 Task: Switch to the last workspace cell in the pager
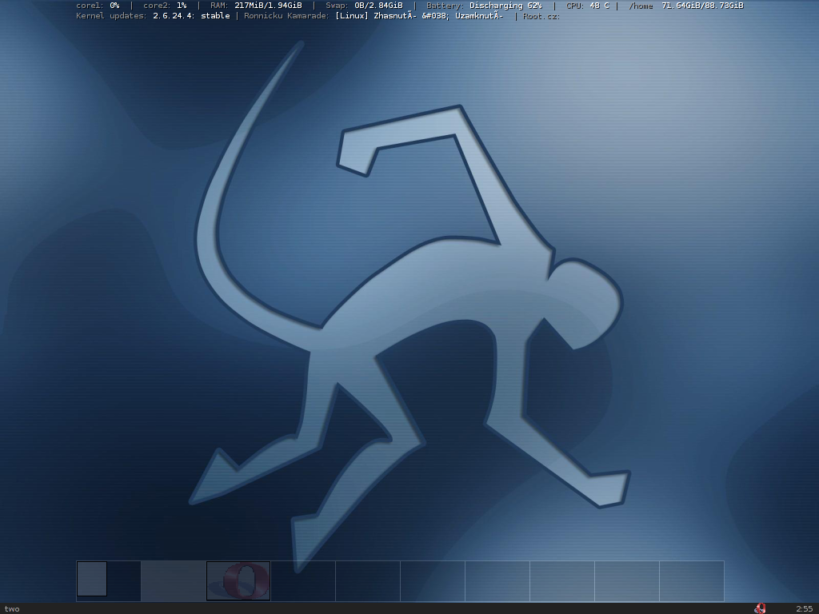click(x=692, y=581)
